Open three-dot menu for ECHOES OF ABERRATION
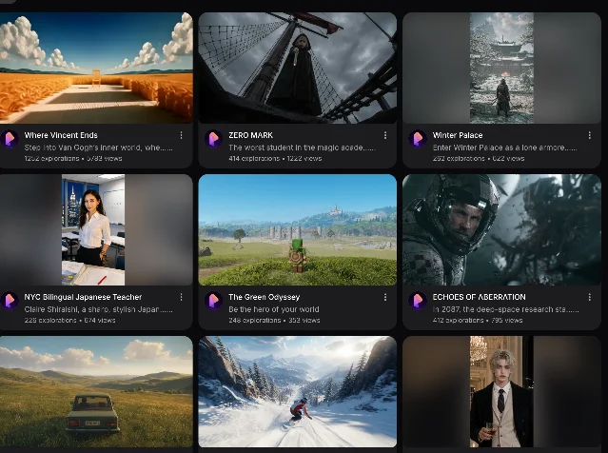The image size is (608, 453). [x=589, y=297]
